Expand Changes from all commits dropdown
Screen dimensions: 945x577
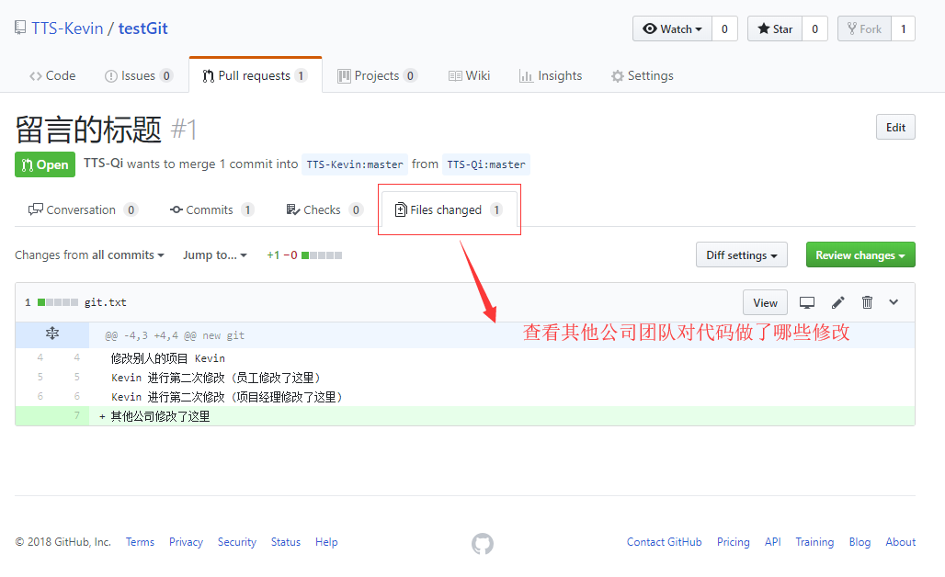click(89, 255)
